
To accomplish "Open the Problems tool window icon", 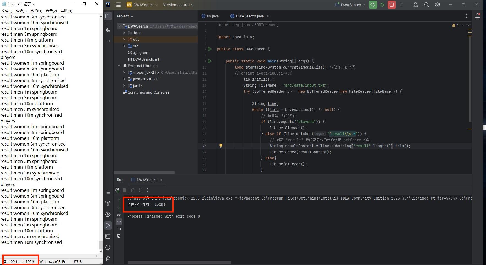I will tap(108, 247).
